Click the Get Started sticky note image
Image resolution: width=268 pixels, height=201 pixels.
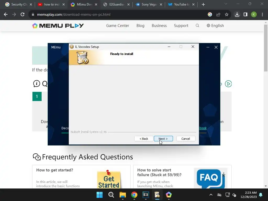(109, 179)
